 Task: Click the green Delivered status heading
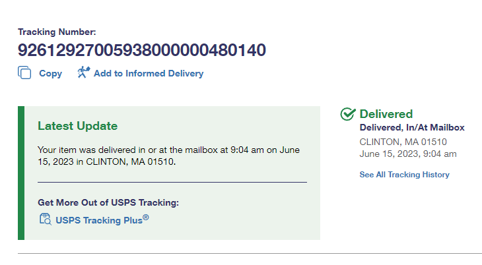point(386,114)
